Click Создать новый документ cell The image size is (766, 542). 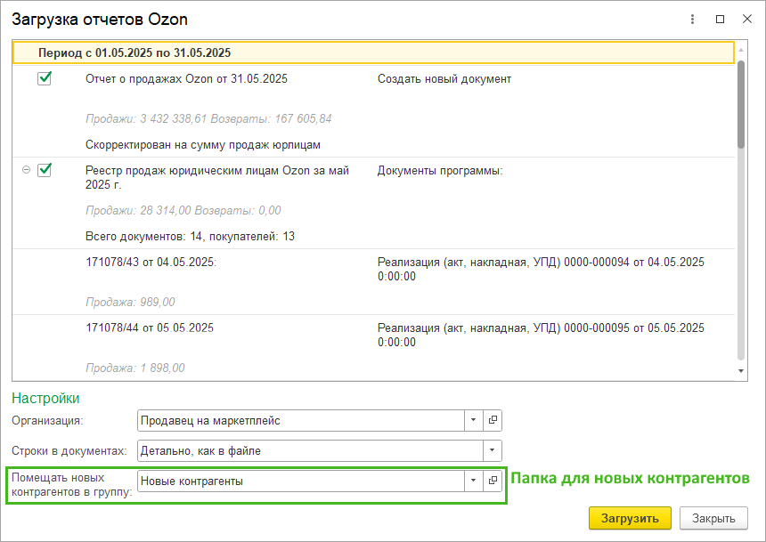(x=444, y=78)
